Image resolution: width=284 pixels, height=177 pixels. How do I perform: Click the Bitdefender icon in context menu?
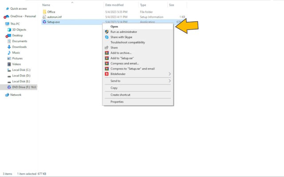tap(106, 74)
